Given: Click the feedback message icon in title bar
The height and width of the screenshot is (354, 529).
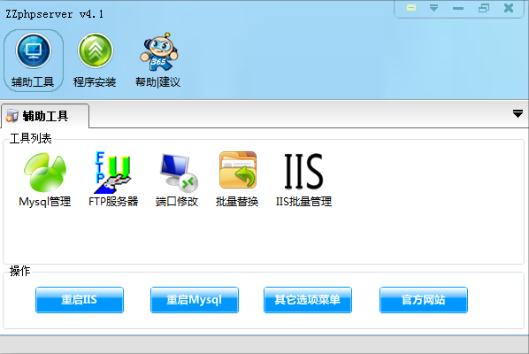Looking at the screenshot, I should (411, 8).
